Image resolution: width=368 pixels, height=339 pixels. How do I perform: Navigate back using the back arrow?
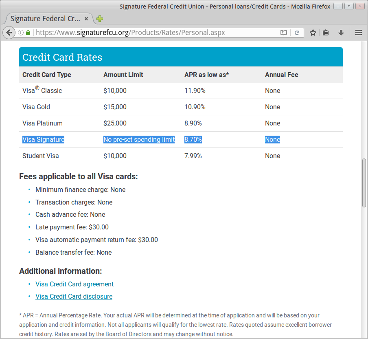[9, 33]
